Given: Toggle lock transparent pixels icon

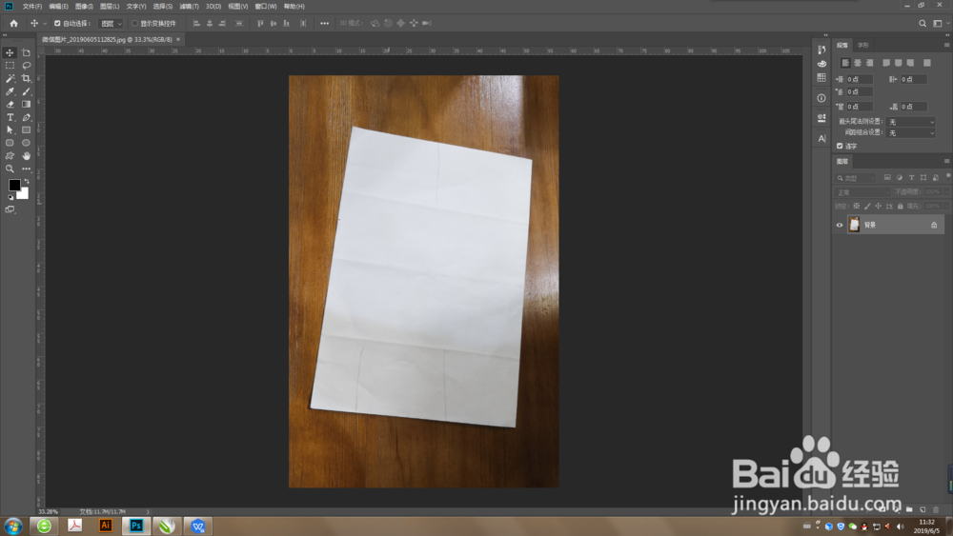Looking at the screenshot, I should click(x=857, y=207).
